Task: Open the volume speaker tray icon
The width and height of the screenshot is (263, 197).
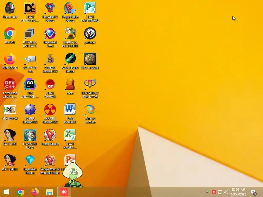Action: point(226,192)
